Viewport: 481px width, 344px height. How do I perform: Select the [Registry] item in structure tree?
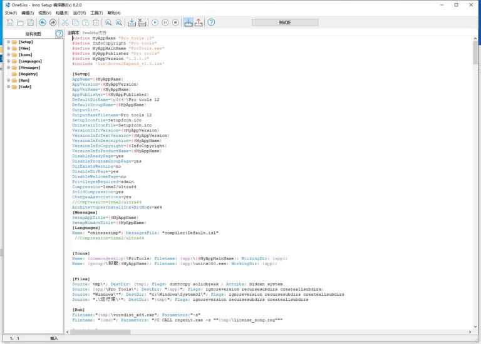pos(28,74)
